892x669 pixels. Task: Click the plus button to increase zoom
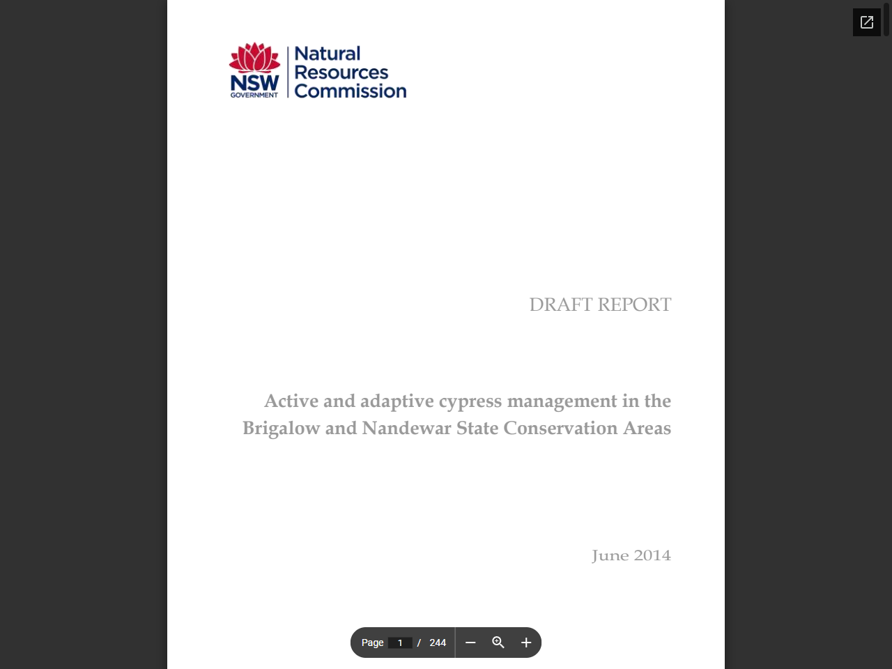pos(525,643)
